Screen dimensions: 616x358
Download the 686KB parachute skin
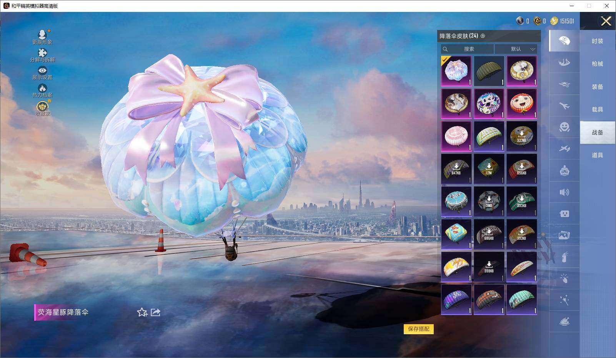(489, 234)
